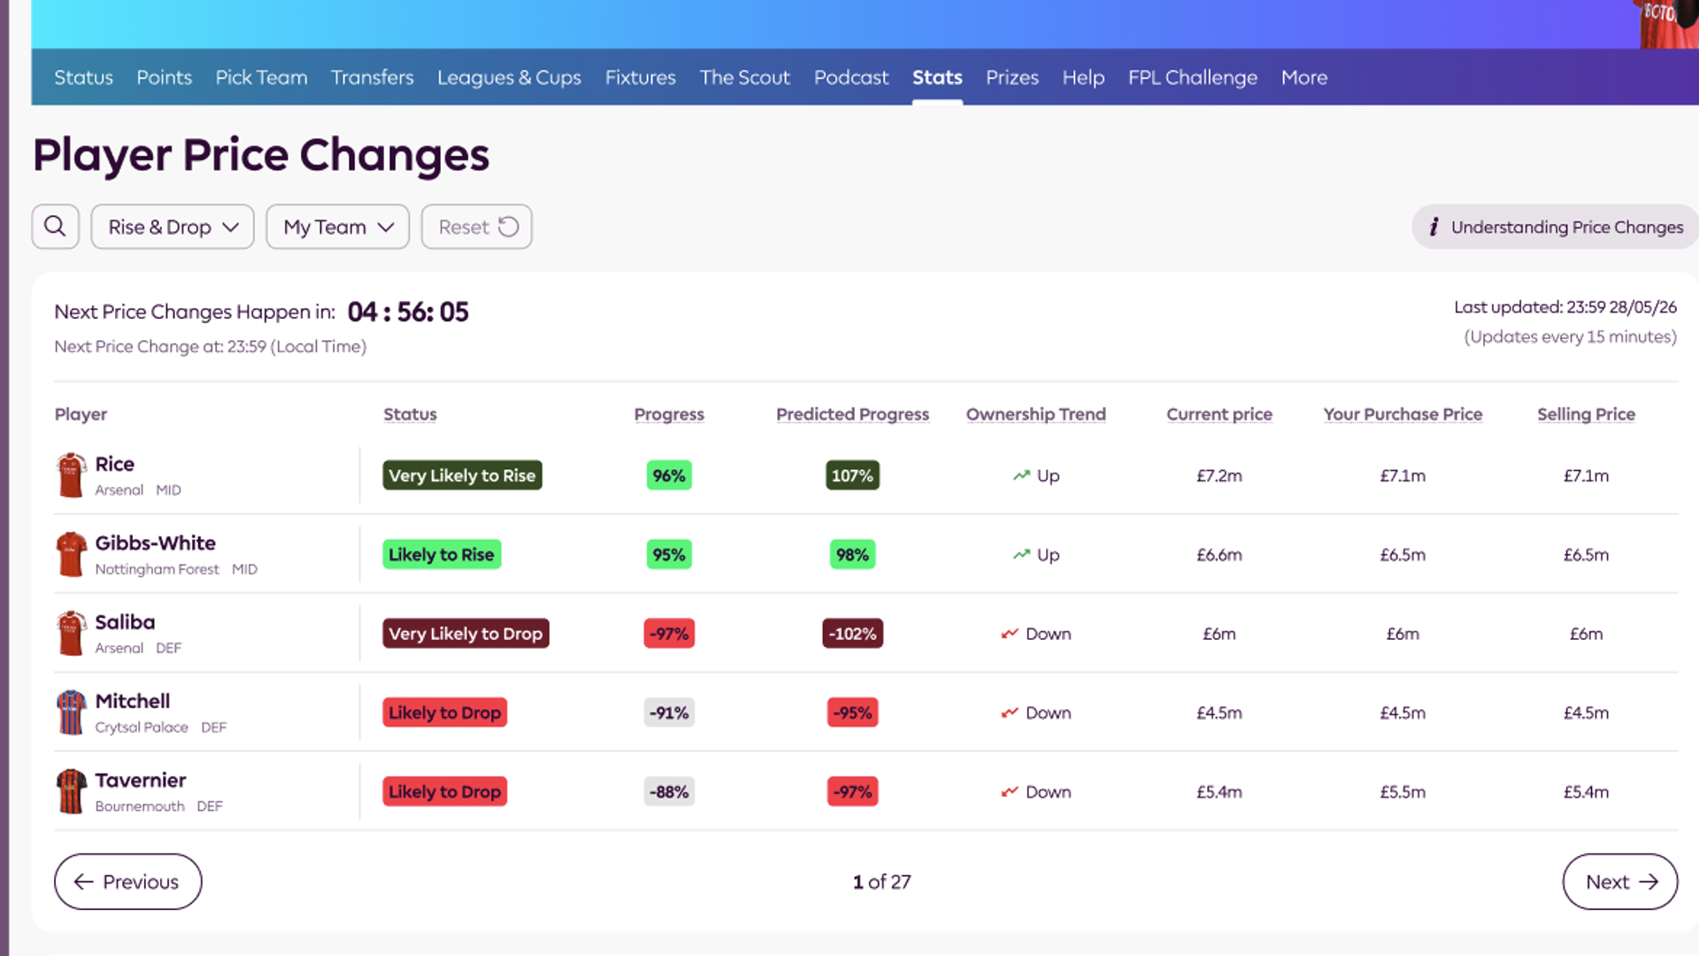The height and width of the screenshot is (956, 1699).
Task: Open the Rise & Drop dropdown
Action: point(173,227)
